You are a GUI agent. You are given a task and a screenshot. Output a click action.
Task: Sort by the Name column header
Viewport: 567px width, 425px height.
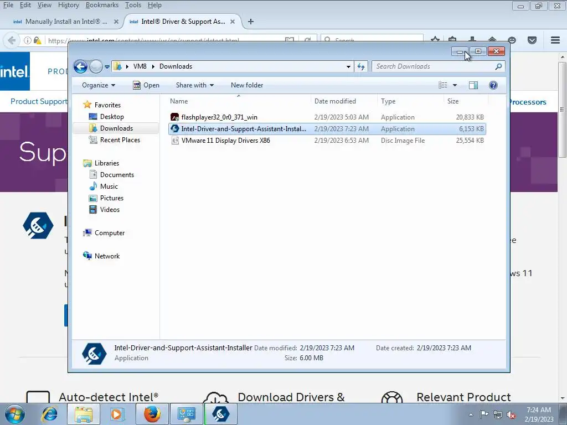tap(239, 101)
